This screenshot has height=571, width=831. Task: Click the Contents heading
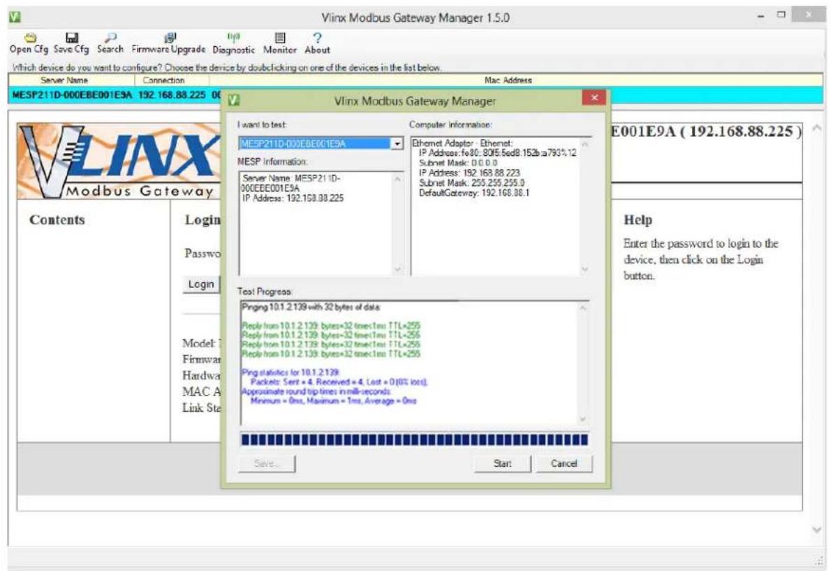(x=57, y=219)
